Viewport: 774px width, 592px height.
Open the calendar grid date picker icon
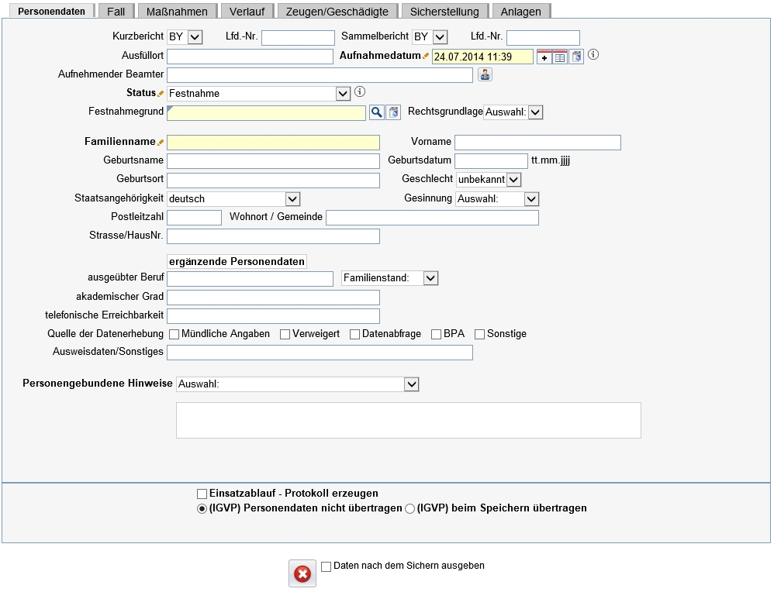pyautogui.click(x=560, y=57)
